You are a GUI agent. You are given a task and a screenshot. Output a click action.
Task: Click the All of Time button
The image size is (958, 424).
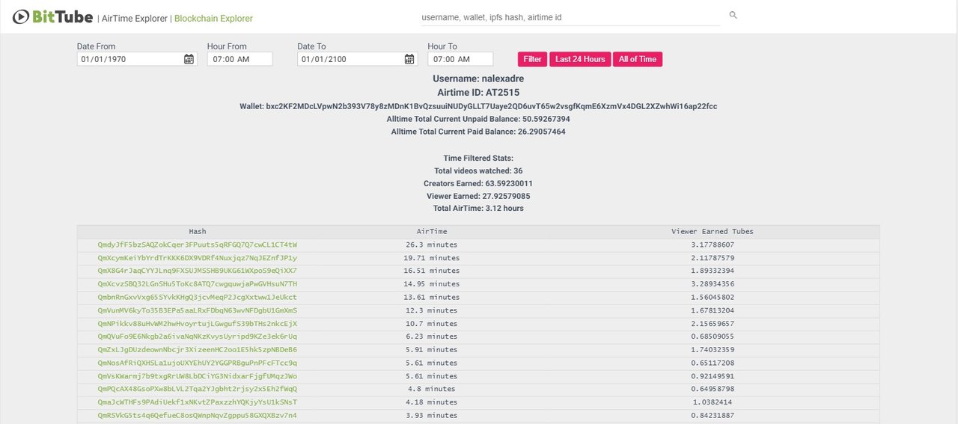tap(638, 59)
